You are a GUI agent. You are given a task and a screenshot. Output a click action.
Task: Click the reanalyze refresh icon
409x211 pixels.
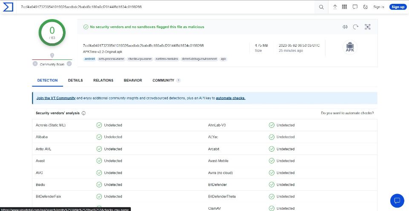point(356,27)
